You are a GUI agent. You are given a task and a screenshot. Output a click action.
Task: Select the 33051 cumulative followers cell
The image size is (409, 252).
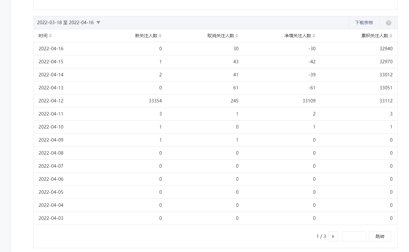(x=386, y=88)
